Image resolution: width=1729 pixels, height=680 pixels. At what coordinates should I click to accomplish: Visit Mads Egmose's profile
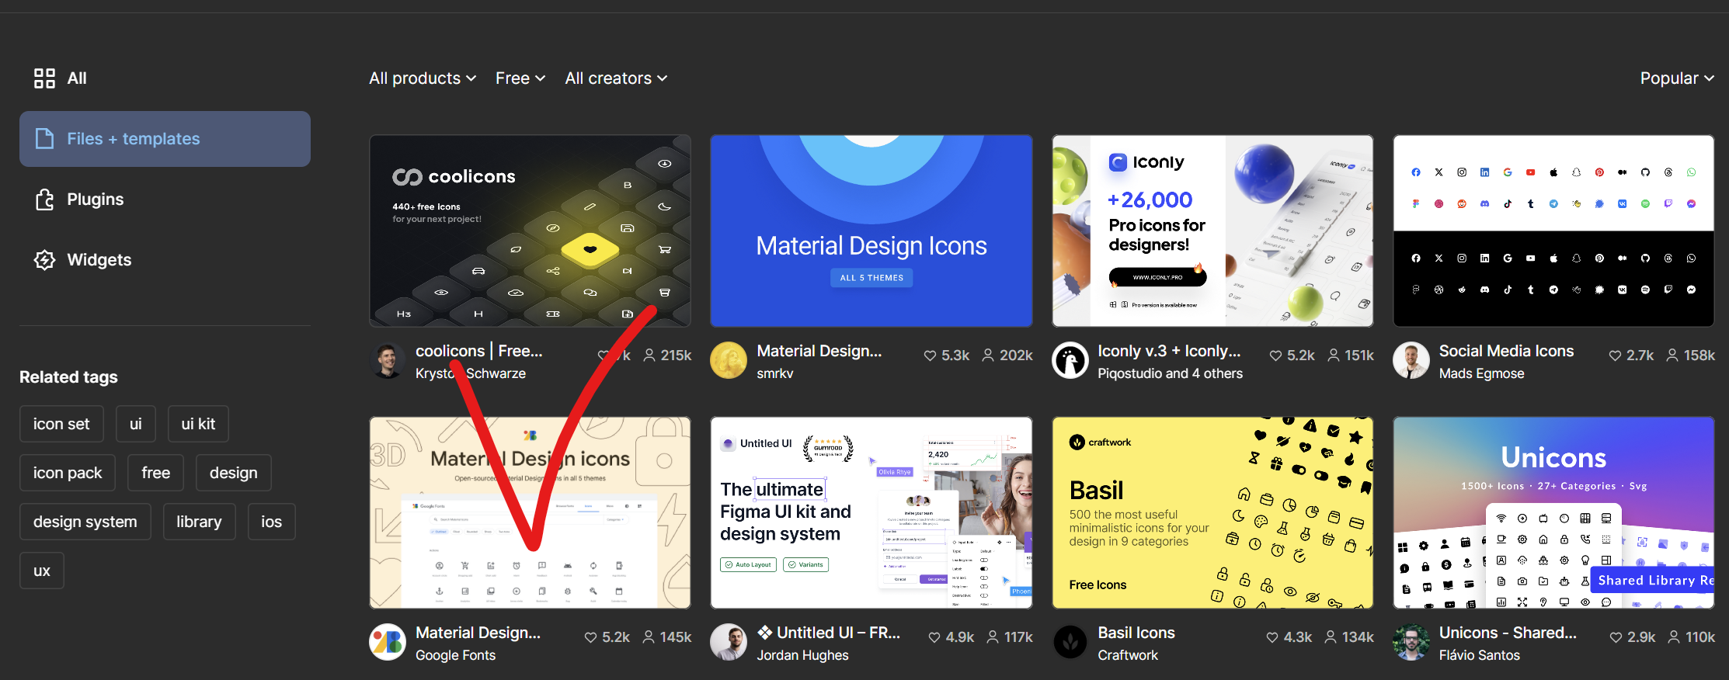coord(1481,373)
